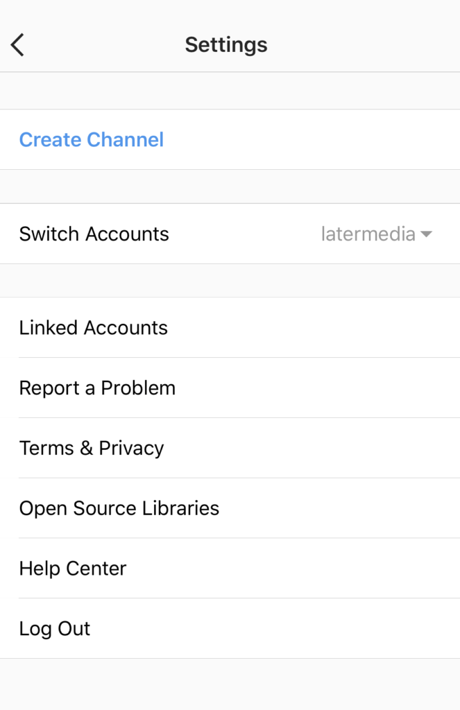460x710 pixels.
Task: Log Out of the account
Action: coord(230,628)
